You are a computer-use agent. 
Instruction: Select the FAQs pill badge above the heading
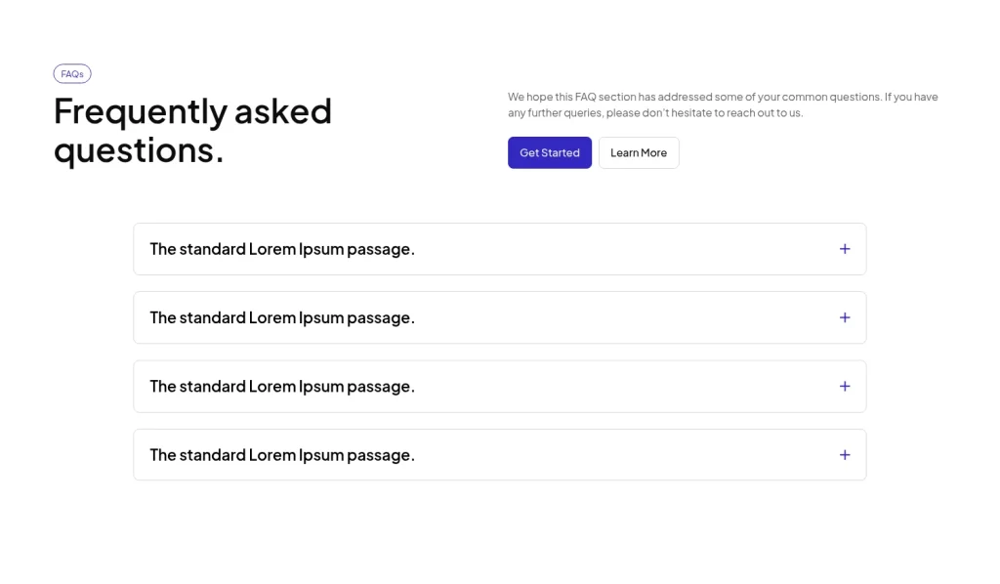(72, 73)
